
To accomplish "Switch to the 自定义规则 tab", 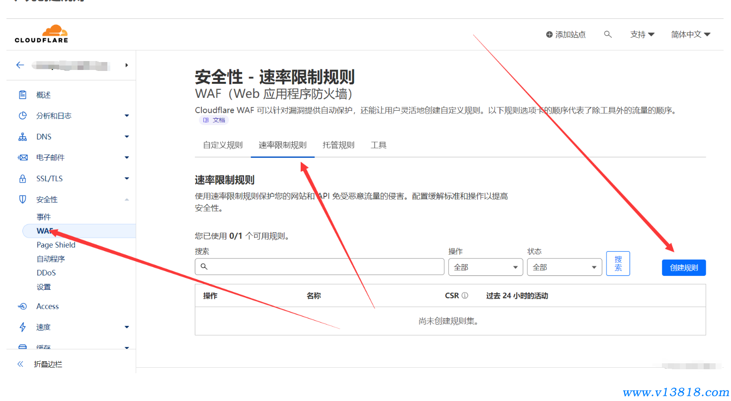I will [223, 145].
